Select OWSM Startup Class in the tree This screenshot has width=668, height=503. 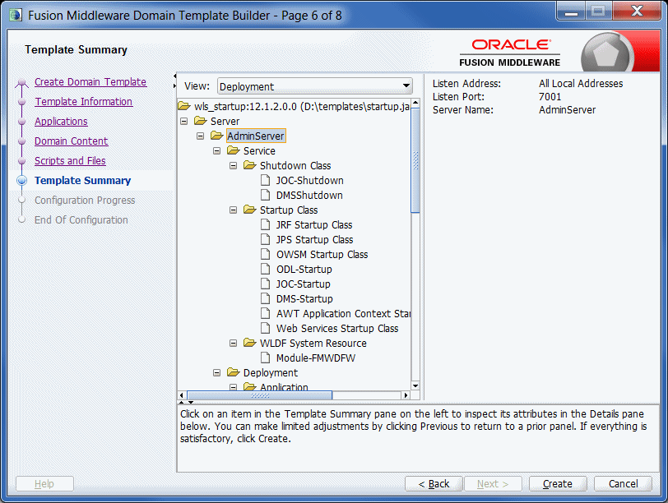(x=322, y=255)
